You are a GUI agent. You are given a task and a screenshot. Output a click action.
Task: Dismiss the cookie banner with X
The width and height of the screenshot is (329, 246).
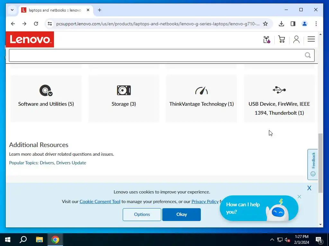click(x=309, y=188)
